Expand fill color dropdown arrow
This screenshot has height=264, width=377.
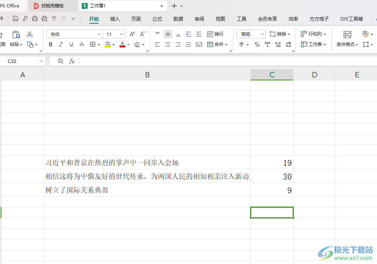pos(114,44)
